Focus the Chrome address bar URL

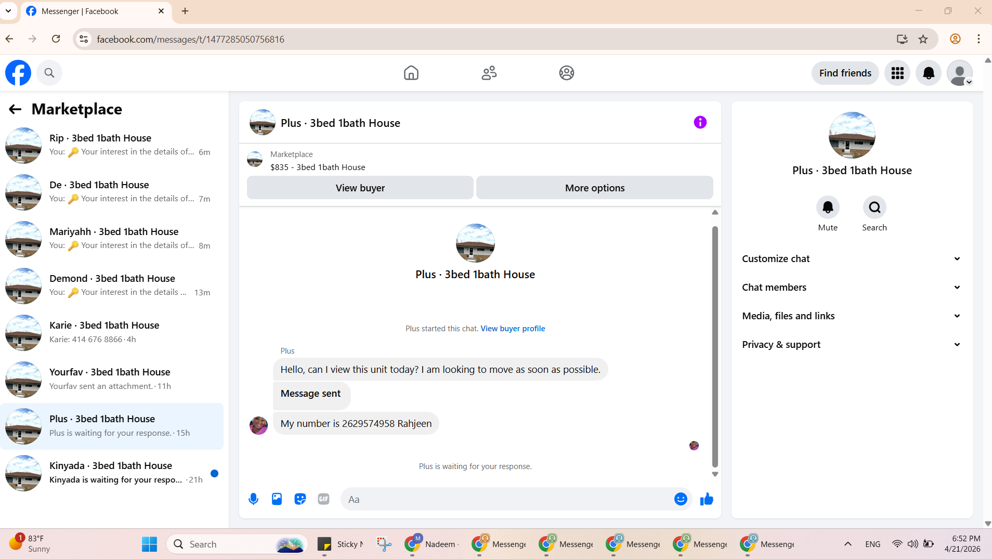(190, 39)
